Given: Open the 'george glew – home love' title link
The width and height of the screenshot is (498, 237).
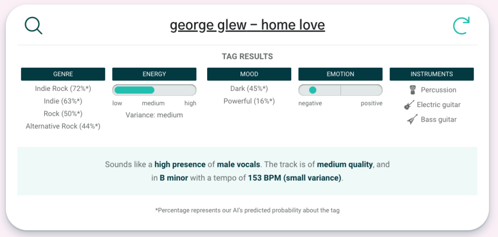Looking at the screenshot, I should pyautogui.click(x=247, y=25).
